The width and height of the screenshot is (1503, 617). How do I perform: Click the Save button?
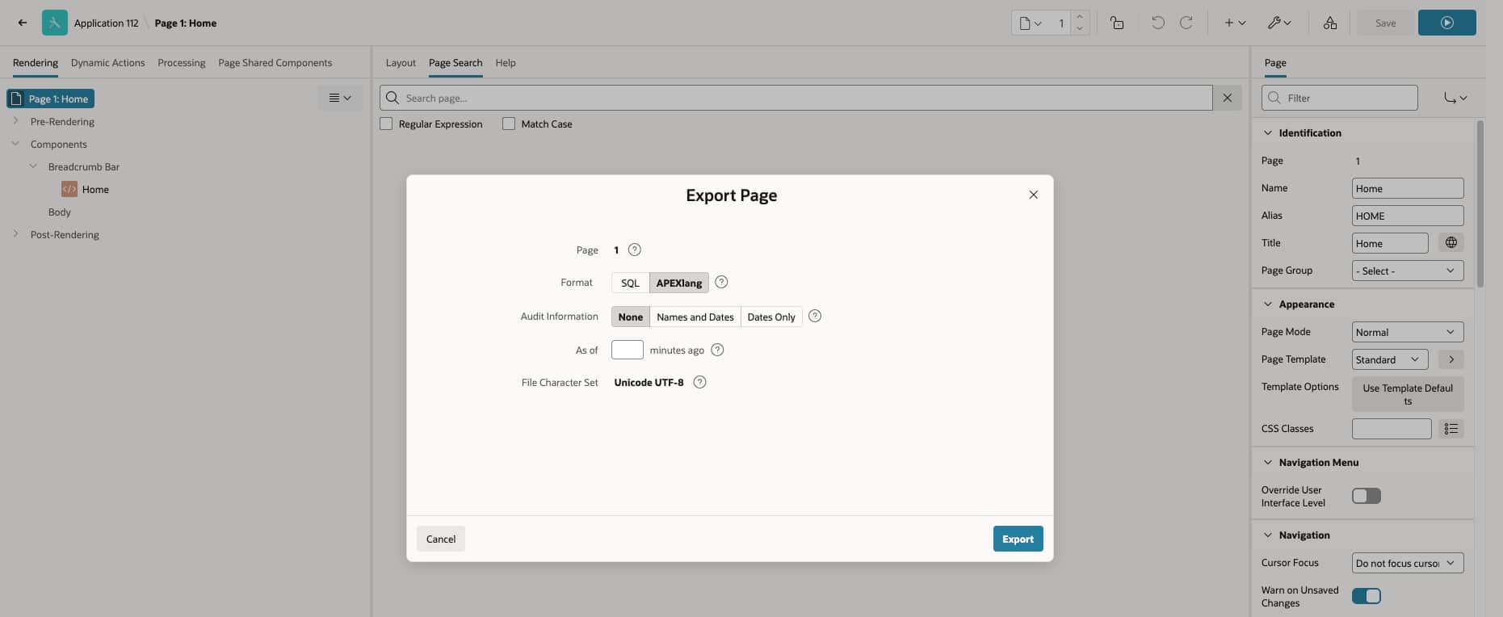[x=1385, y=23]
